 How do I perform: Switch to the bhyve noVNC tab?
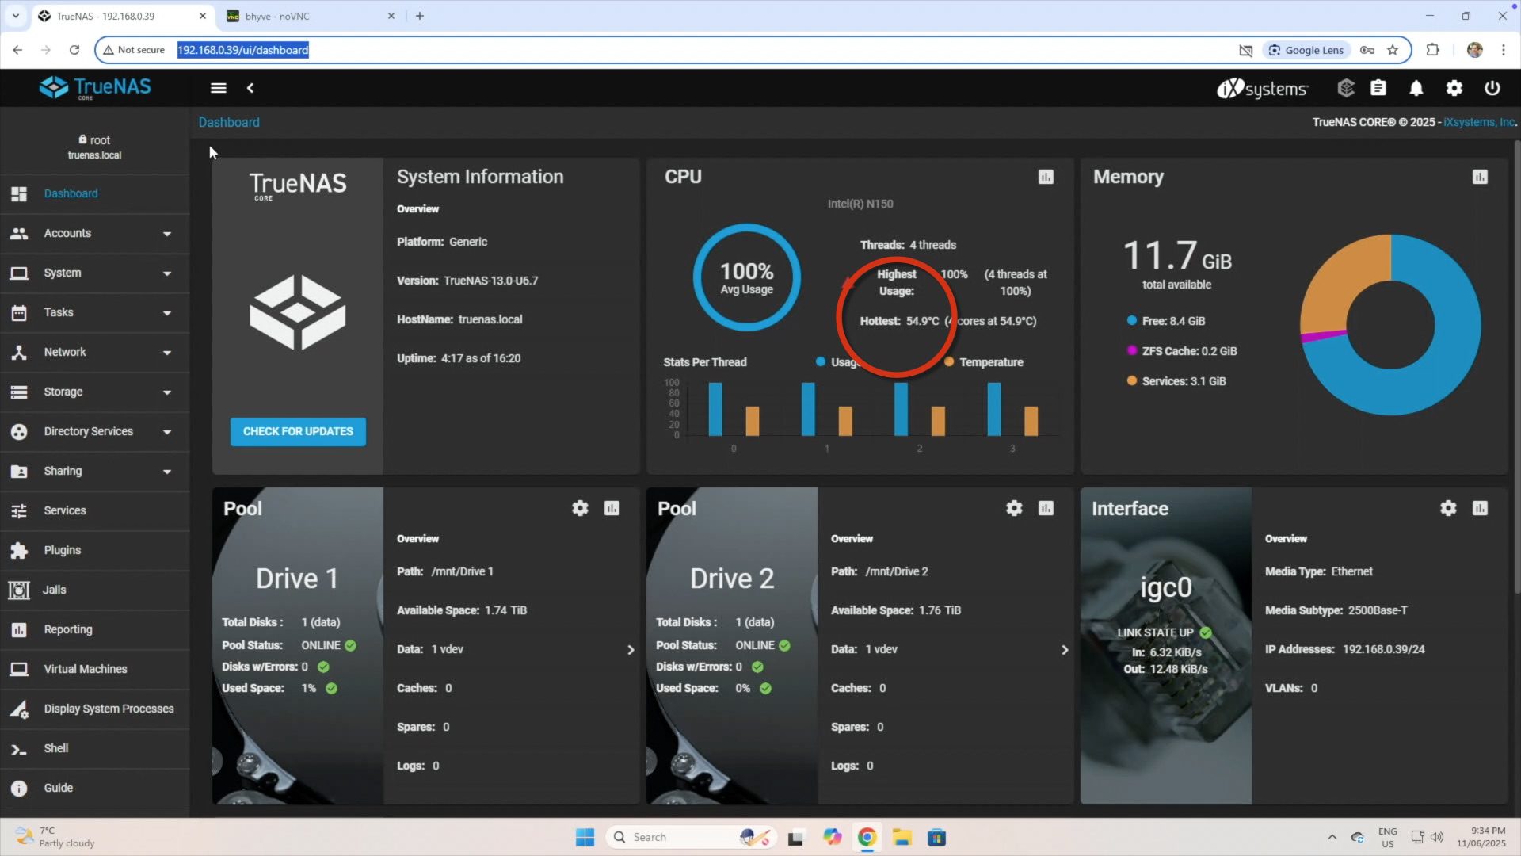[277, 16]
